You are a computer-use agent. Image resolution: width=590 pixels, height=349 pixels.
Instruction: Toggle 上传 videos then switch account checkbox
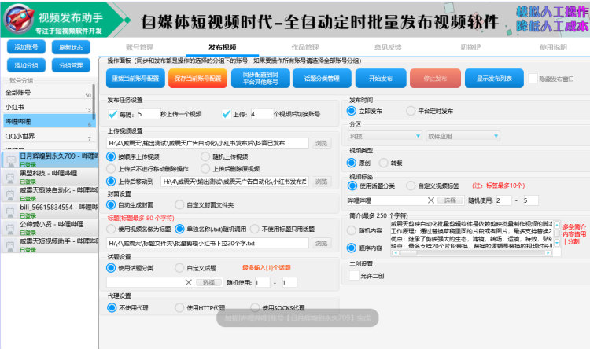[226, 114]
